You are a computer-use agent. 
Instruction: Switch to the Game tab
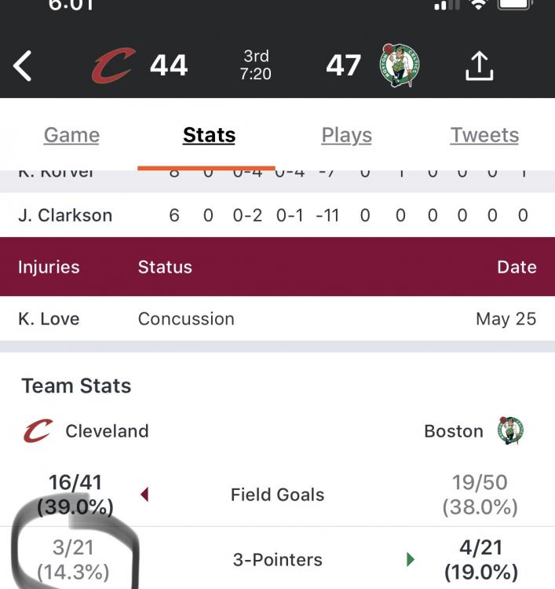pyautogui.click(x=71, y=135)
